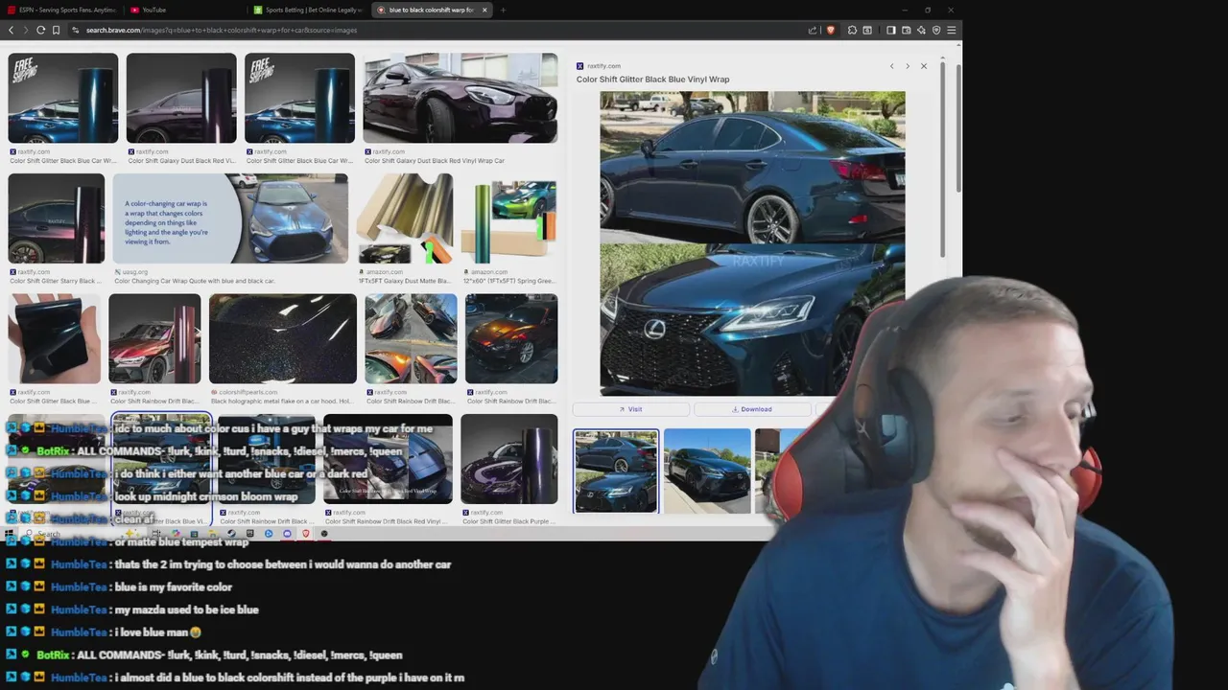Open the Brave VPN icon in the toolbar
1228x690 pixels.
coord(936,30)
